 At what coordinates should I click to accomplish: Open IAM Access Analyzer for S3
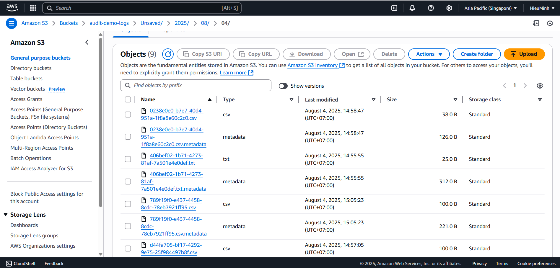point(42,169)
